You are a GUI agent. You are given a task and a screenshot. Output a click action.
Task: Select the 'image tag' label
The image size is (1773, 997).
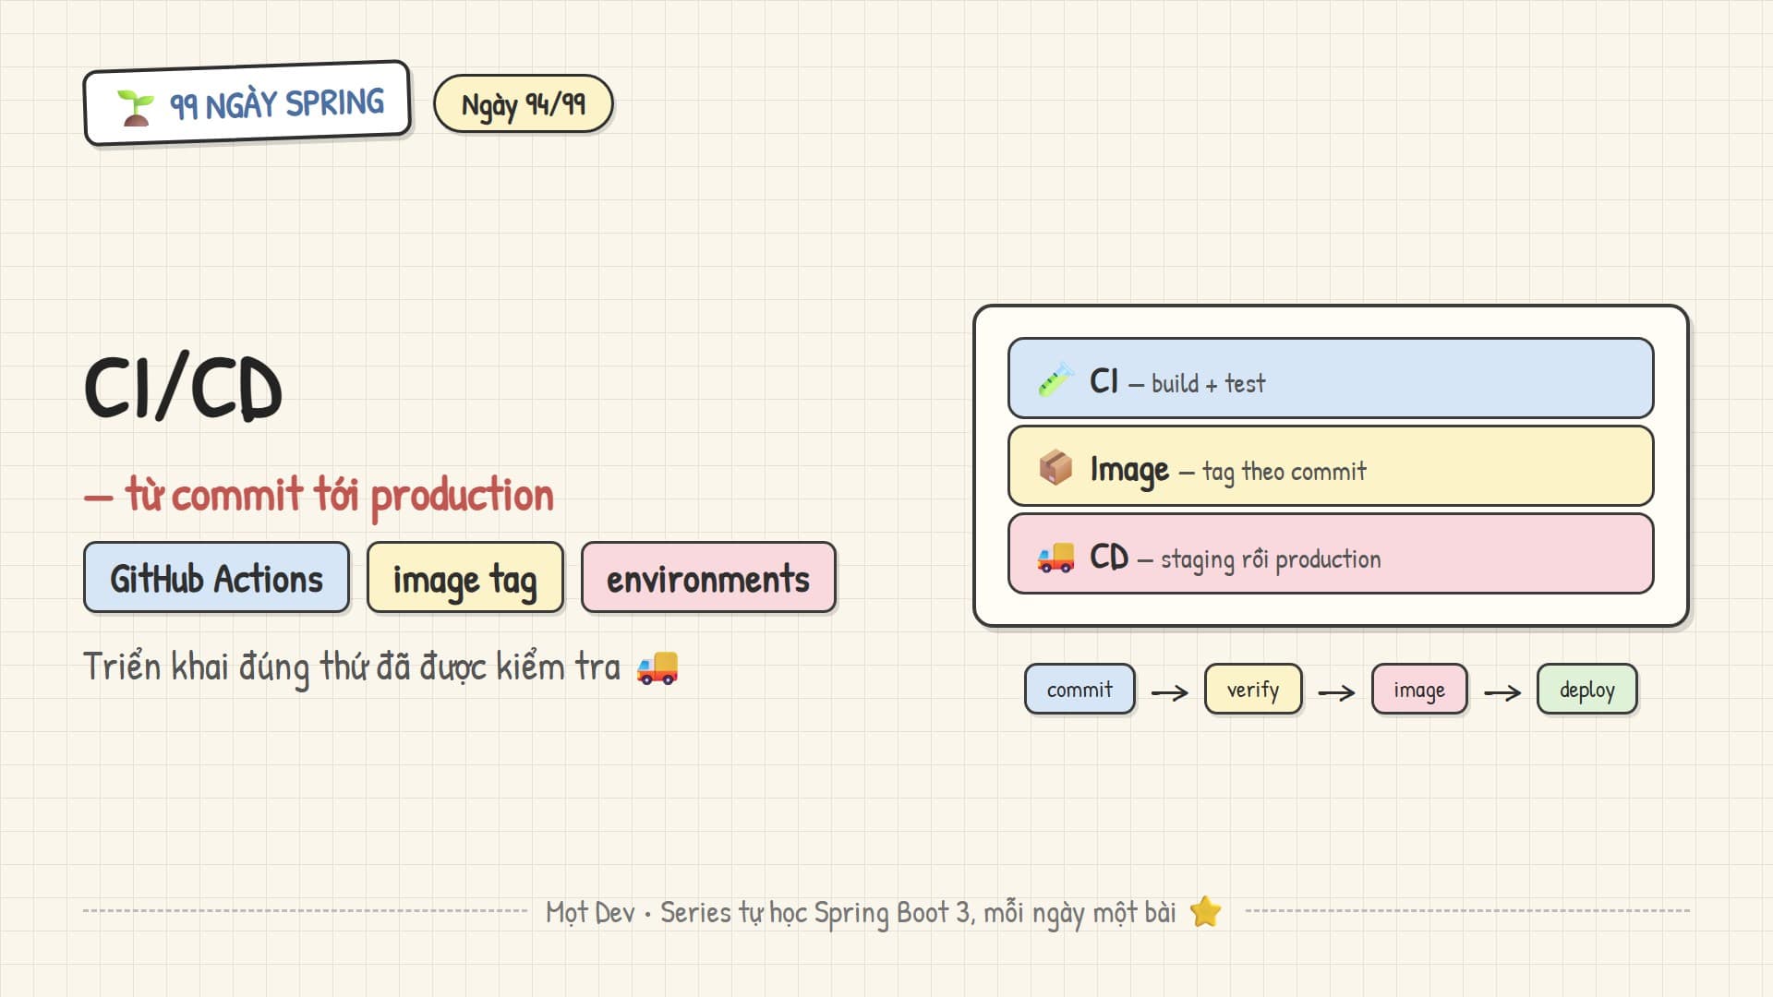[x=465, y=578]
